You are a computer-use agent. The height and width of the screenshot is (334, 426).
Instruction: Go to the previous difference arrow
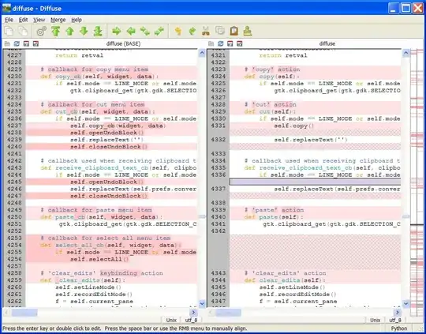[70, 32]
